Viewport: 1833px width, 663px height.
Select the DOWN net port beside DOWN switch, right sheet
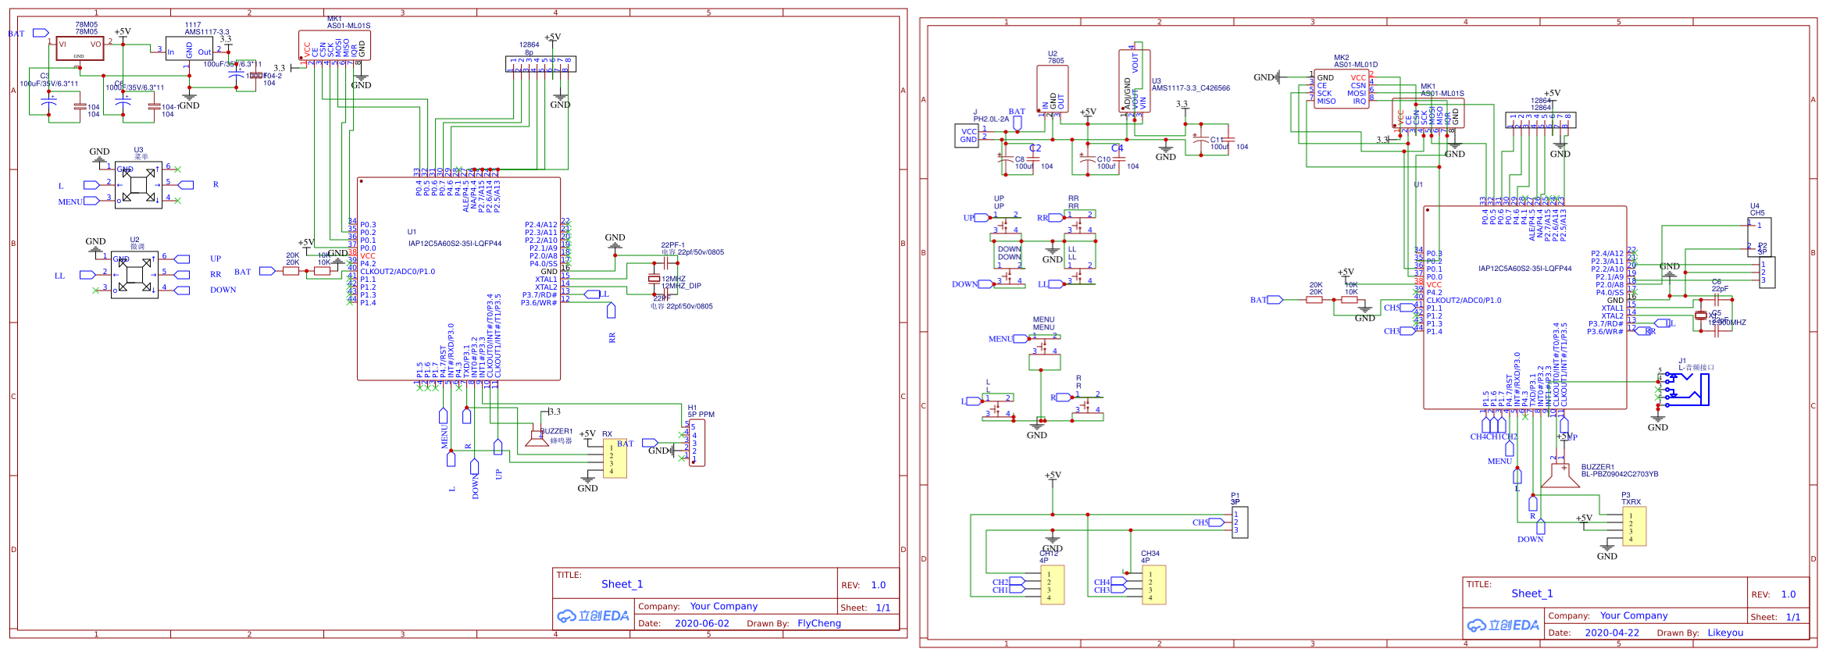point(986,284)
